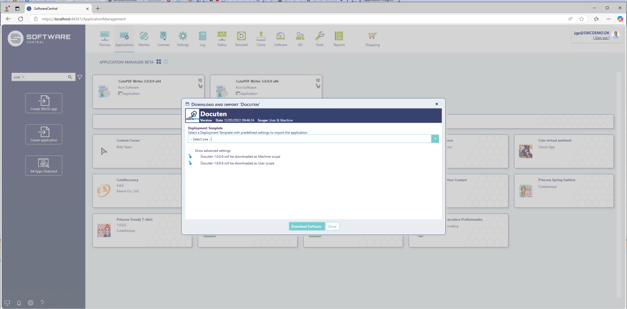This screenshot has height=309, width=627.
Task: Open the Status toolbar section
Action: 222,39
